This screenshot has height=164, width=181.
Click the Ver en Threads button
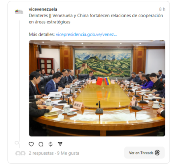pyautogui.click(x=144, y=153)
